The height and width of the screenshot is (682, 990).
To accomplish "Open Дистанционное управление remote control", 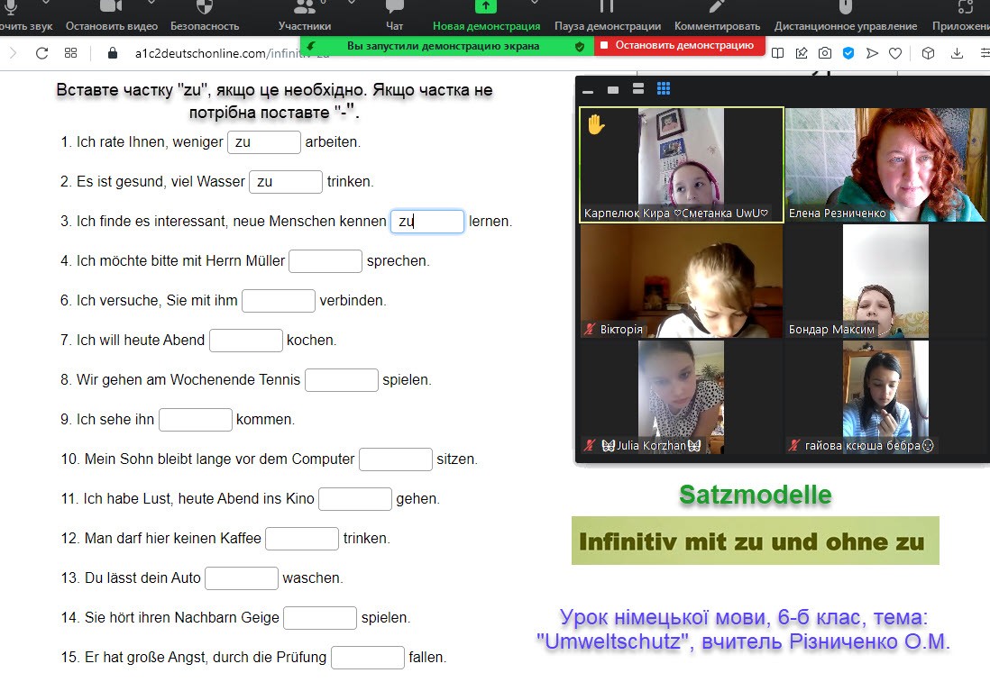I will (845, 15).
